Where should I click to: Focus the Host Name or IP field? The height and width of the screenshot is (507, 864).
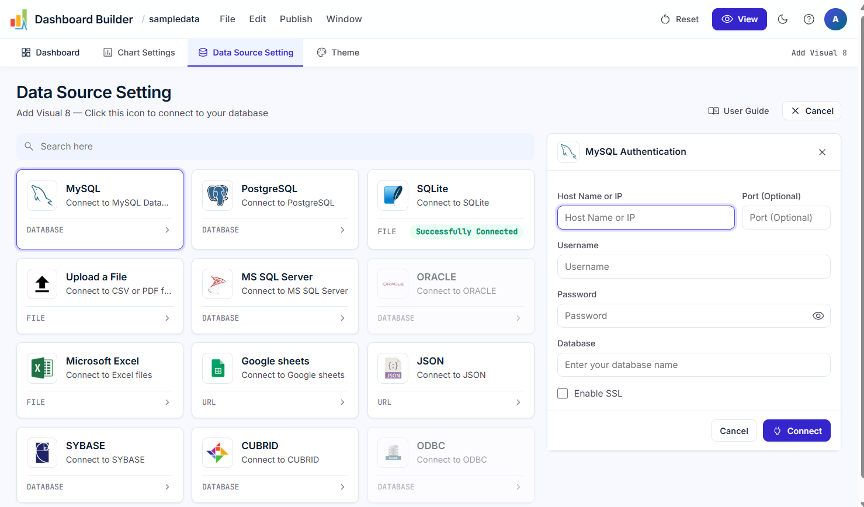(x=646, y=217)
